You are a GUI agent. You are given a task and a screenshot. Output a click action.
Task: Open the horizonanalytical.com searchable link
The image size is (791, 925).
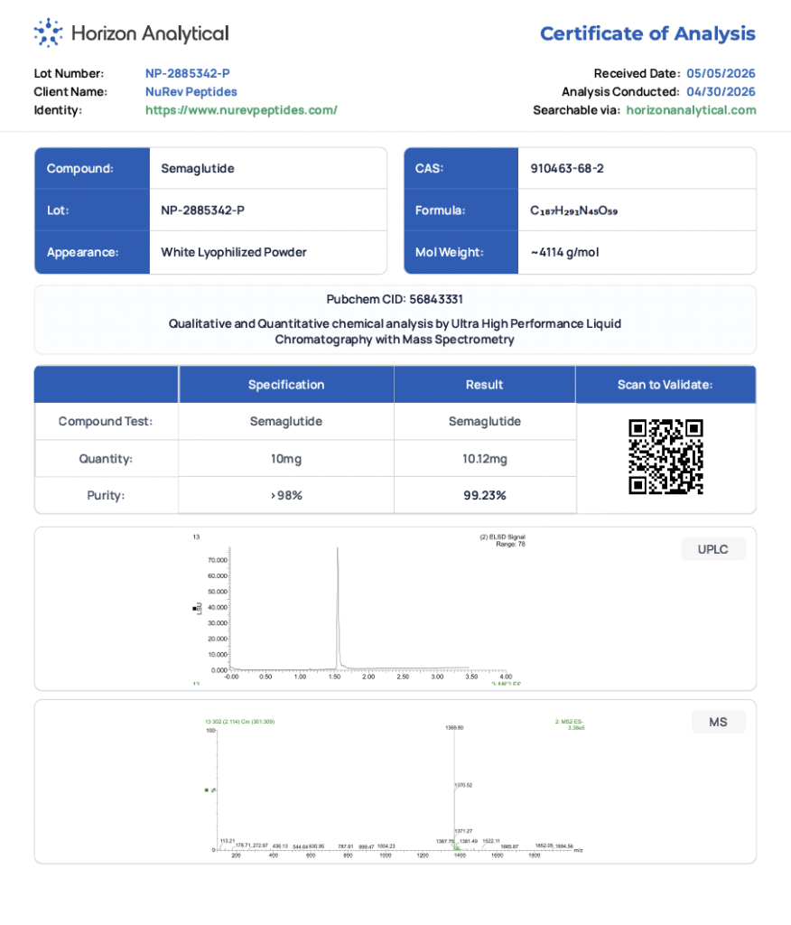pos(691,110)
